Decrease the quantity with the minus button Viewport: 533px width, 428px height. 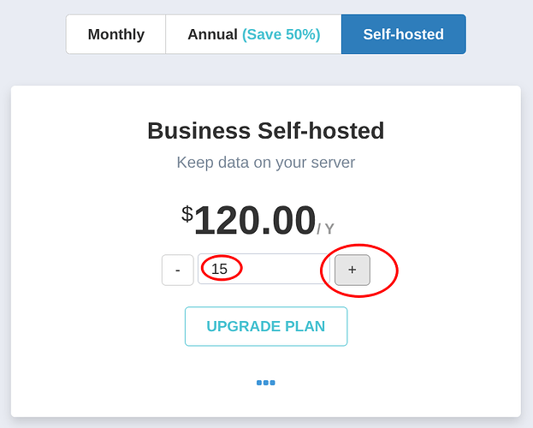tap(177, 270)
